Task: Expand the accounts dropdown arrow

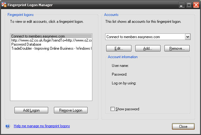Action: pyautogui.click(x=188, y=37)
